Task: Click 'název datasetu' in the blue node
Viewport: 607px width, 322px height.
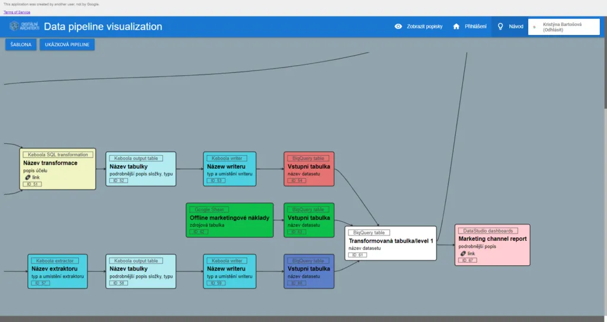Action: (x=304, y=276)
